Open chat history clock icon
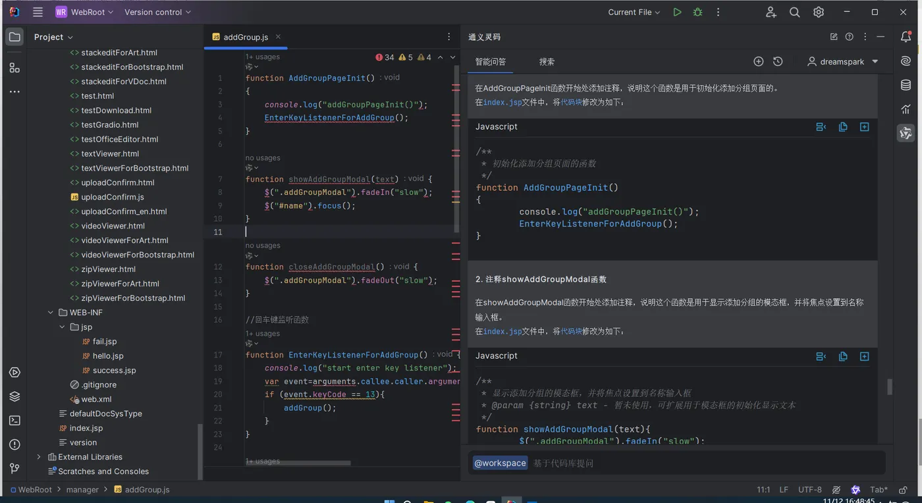The width and height of the screenshot is (922, 503). (x=778, y=61)
